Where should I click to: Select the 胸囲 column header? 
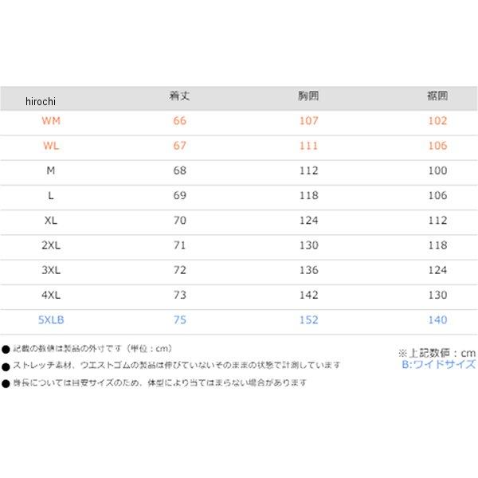308,96
